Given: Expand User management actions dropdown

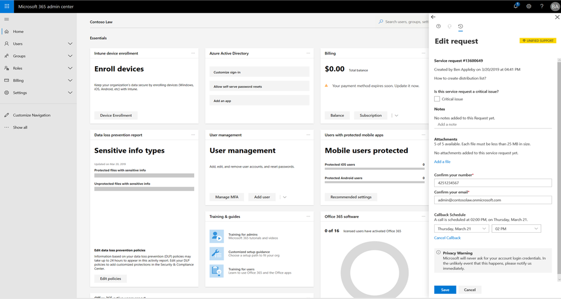Looking at the screenshot, I should pyautogui.click(x=285, y=197).
